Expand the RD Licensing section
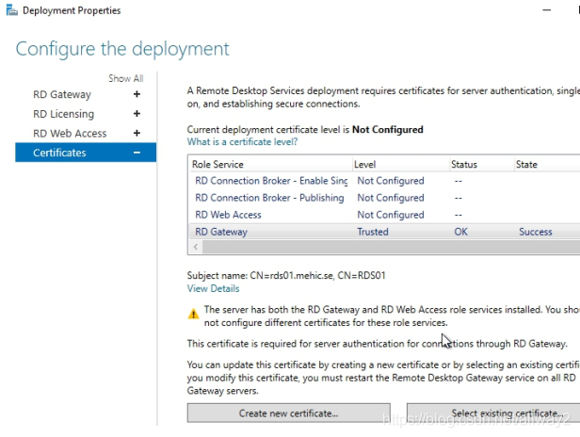This screenshot has height=437, width=580. (137, 114)
